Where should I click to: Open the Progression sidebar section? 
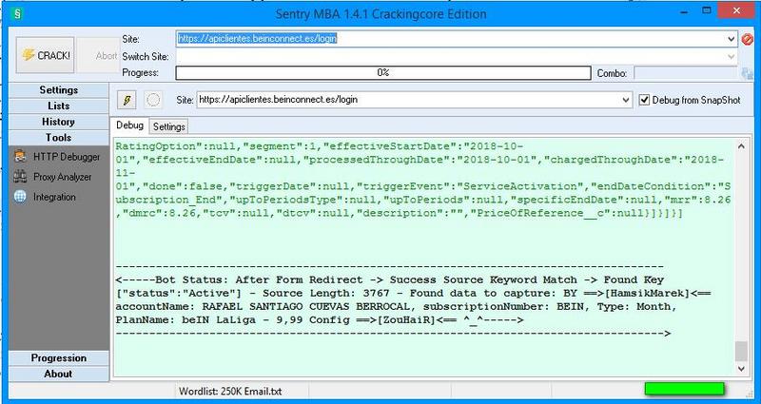pyautogui.click(x=59, y=358)
